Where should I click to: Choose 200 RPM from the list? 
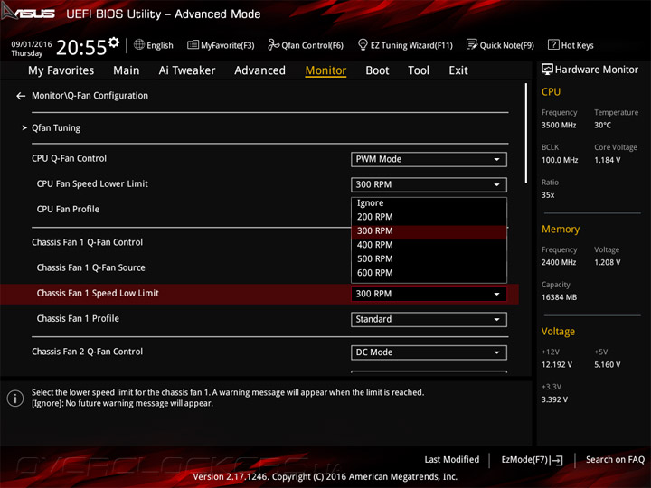point(429,217)
